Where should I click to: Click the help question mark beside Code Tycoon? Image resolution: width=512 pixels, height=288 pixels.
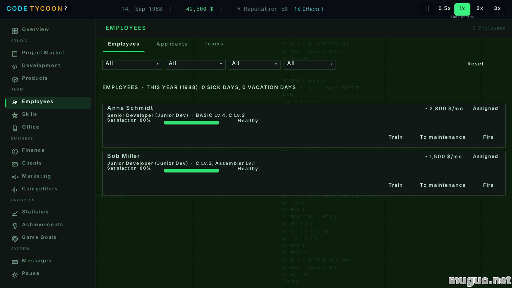(66, 9)
